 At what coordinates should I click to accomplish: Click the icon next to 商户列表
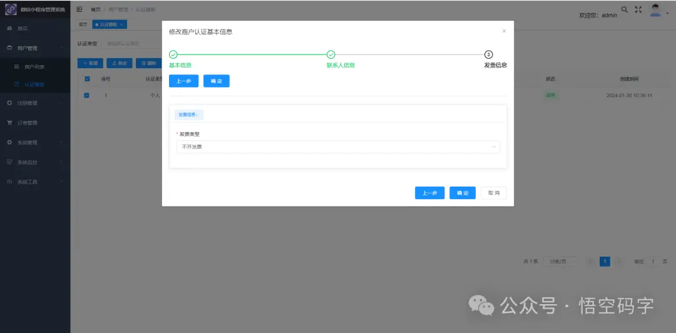pos(17,67)
